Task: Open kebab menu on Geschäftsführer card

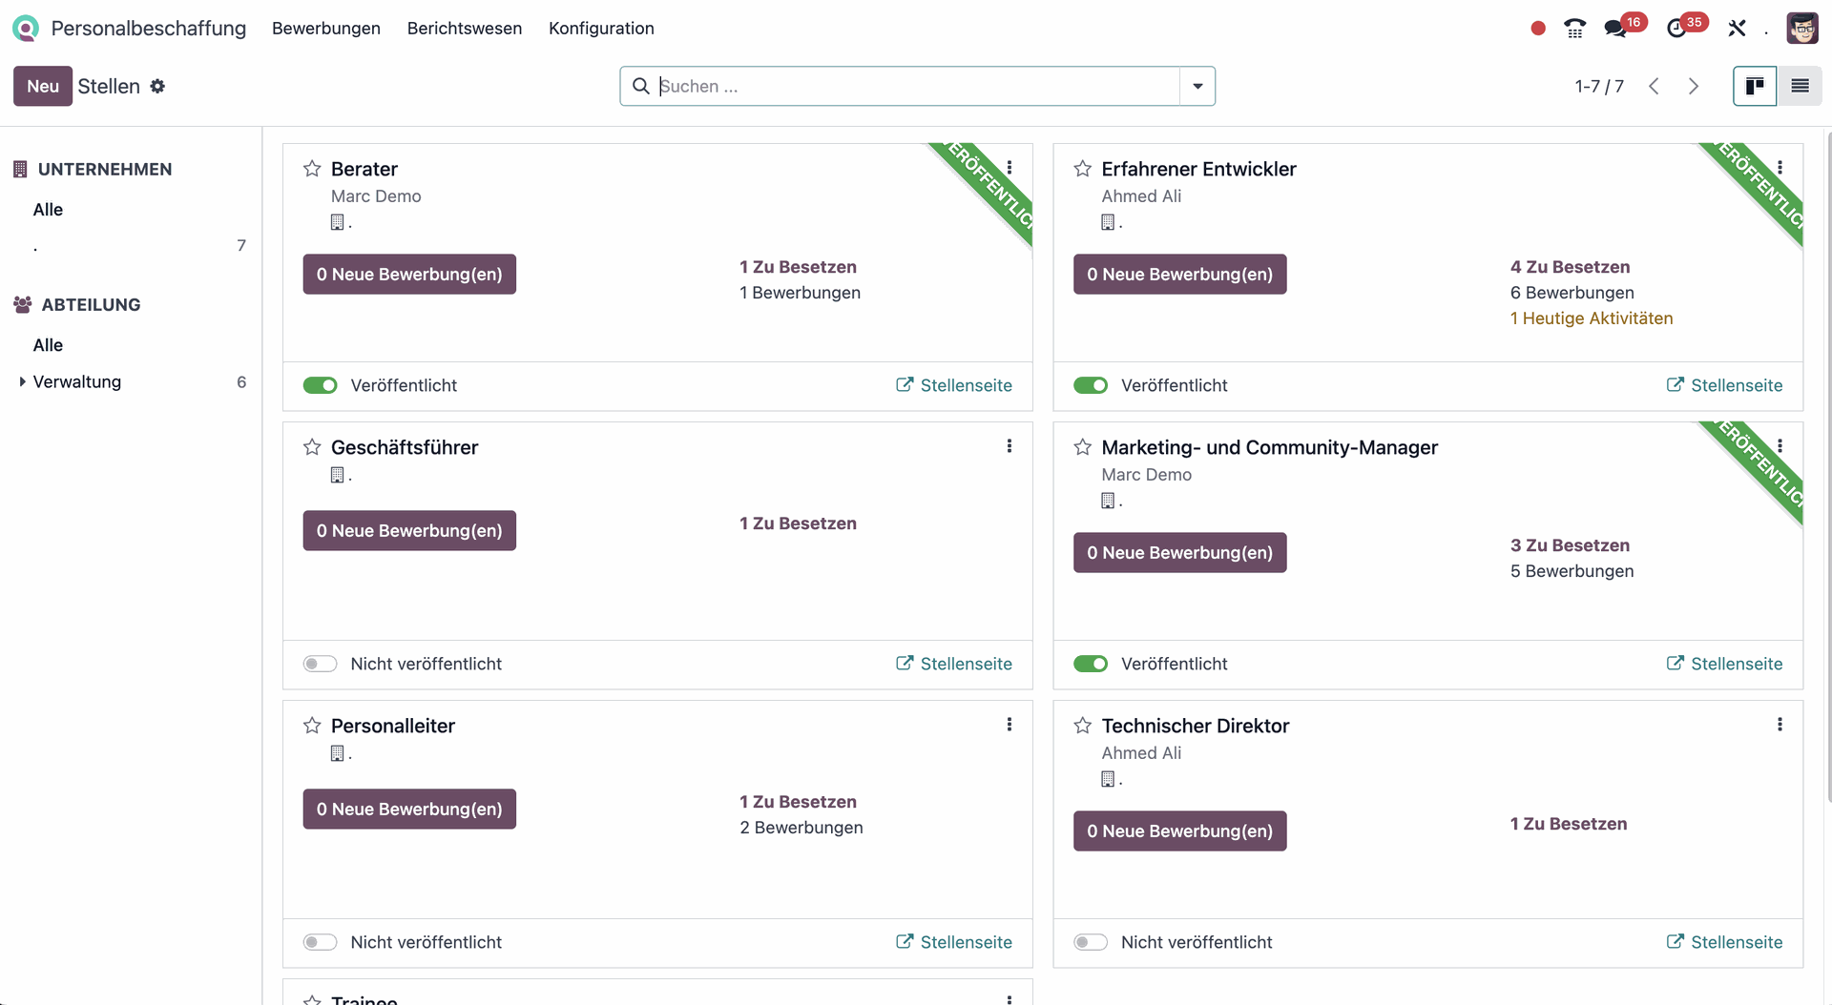Action: coord(1009,446)
